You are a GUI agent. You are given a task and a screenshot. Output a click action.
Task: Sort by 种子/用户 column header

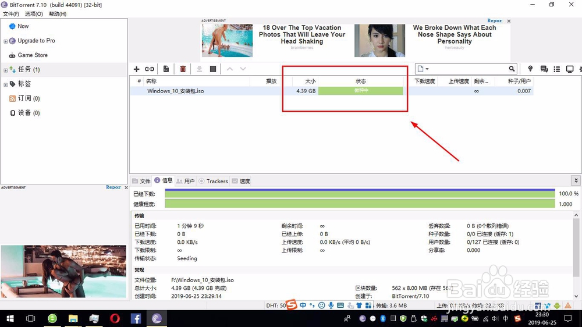click(514, 81)
